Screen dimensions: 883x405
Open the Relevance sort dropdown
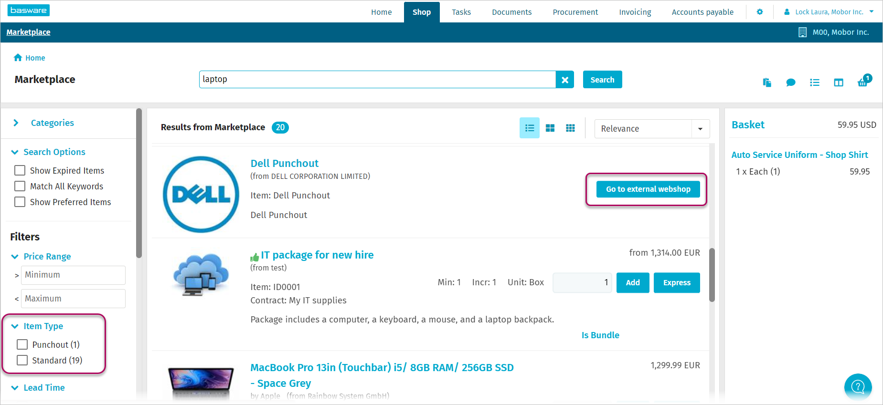pyautogui.click(x=652, y=129)
